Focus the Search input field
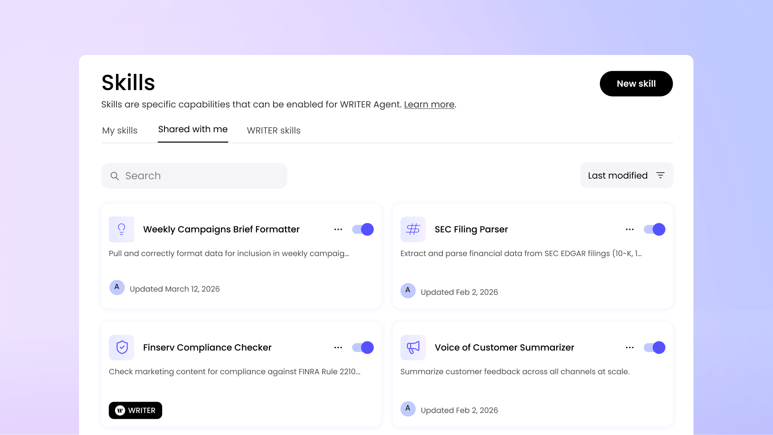 click(x=202, y=176)
